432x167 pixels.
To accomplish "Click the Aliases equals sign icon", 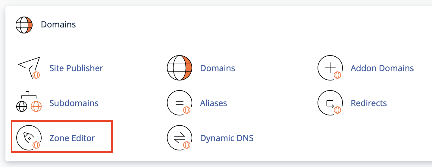I will 180,103.
